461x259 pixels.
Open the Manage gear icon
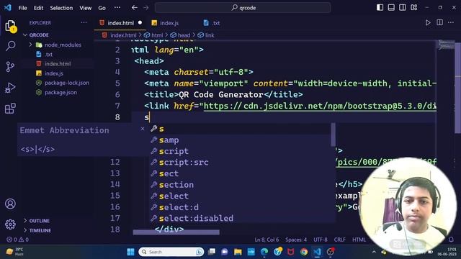(x=10, y=224)
